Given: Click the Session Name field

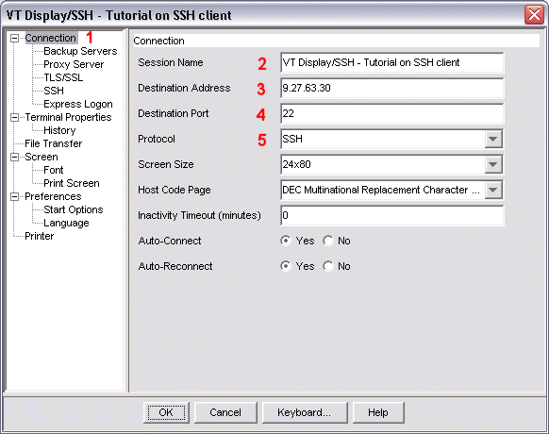Looking at the screenshot, I should pyautogui.click(x=391, y=62).
